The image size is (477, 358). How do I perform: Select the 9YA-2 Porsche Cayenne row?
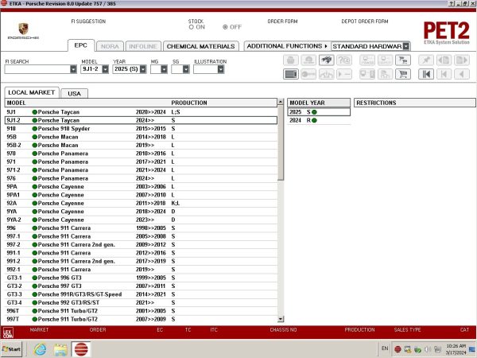click(x=142, y=220)
